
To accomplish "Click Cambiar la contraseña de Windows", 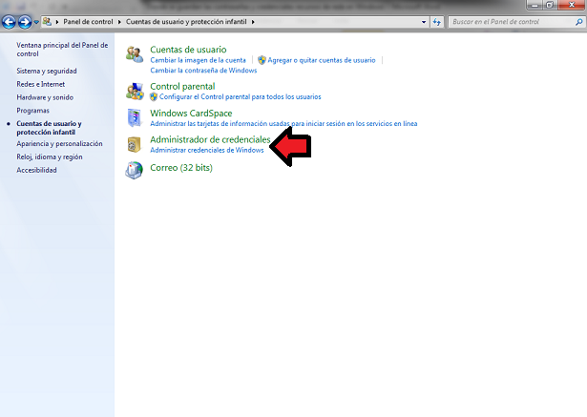I will (203, 71).
